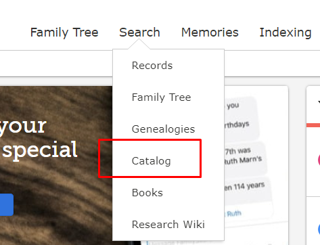Open the Memories navigation menu
The width and height of the screenshot is (320, 245).
[210, 32]
